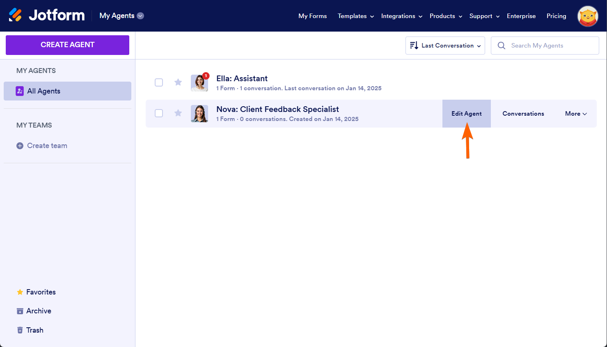
Task: Click Edit Agent for Nova
Action: tap(467, 114)
